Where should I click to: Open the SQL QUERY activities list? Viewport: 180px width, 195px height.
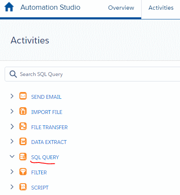point(45,157)
